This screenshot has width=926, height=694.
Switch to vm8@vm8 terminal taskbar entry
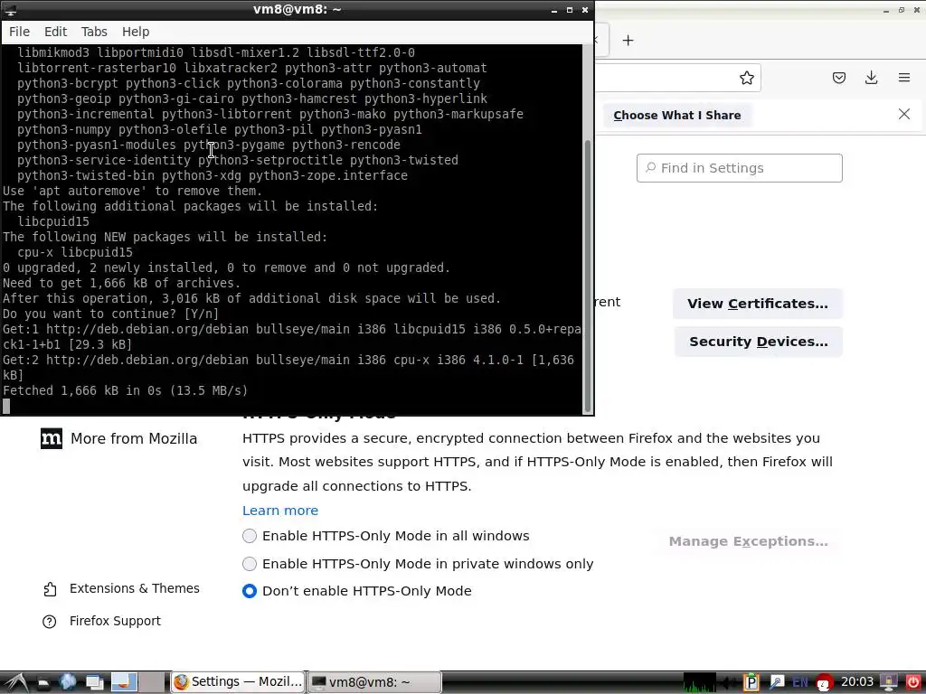coord(375,682)
